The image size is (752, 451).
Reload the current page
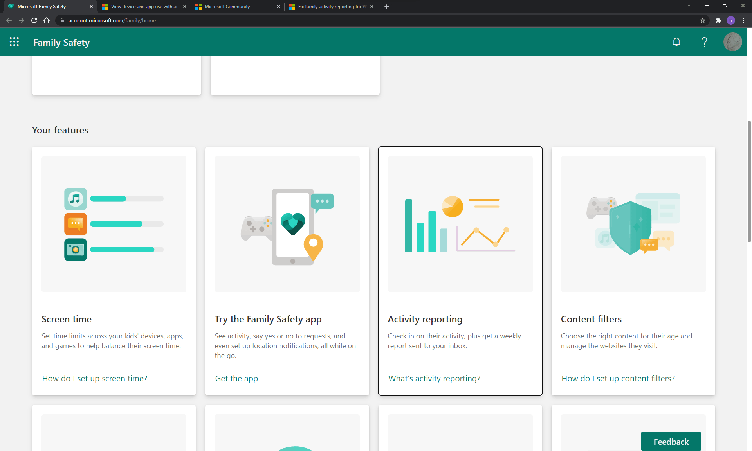(x=34, y=20)
